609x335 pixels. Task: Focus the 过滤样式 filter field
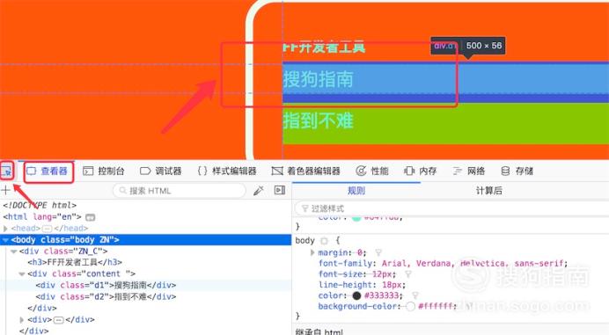[x=451, y=208]
